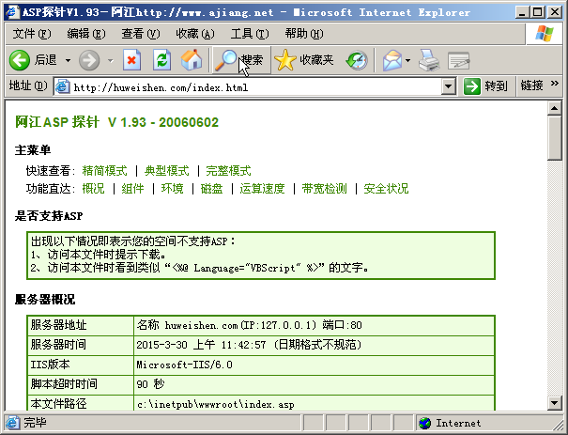Open the 工具(T) menu
This screenshot has height=435, width=568.
[250, 34]
